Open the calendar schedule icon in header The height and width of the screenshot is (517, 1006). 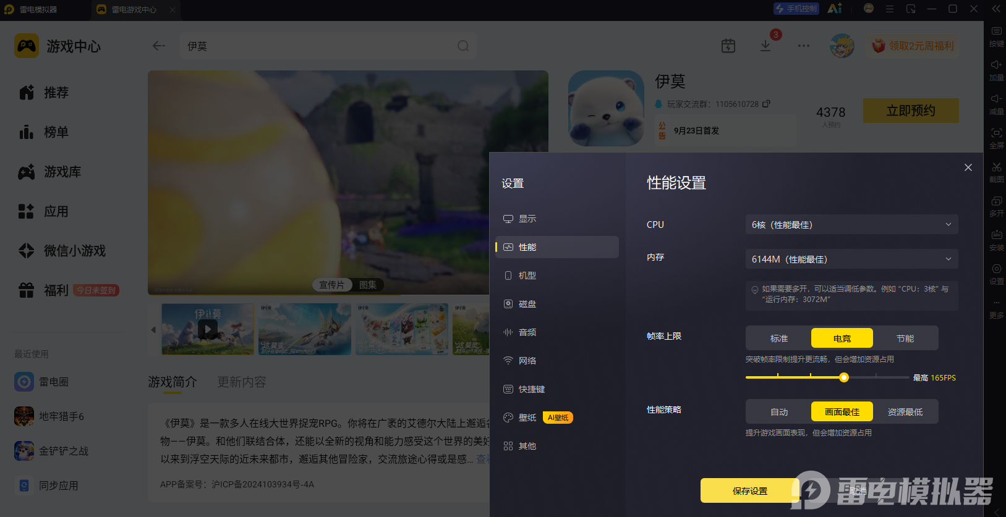click(x=728, y=46)
